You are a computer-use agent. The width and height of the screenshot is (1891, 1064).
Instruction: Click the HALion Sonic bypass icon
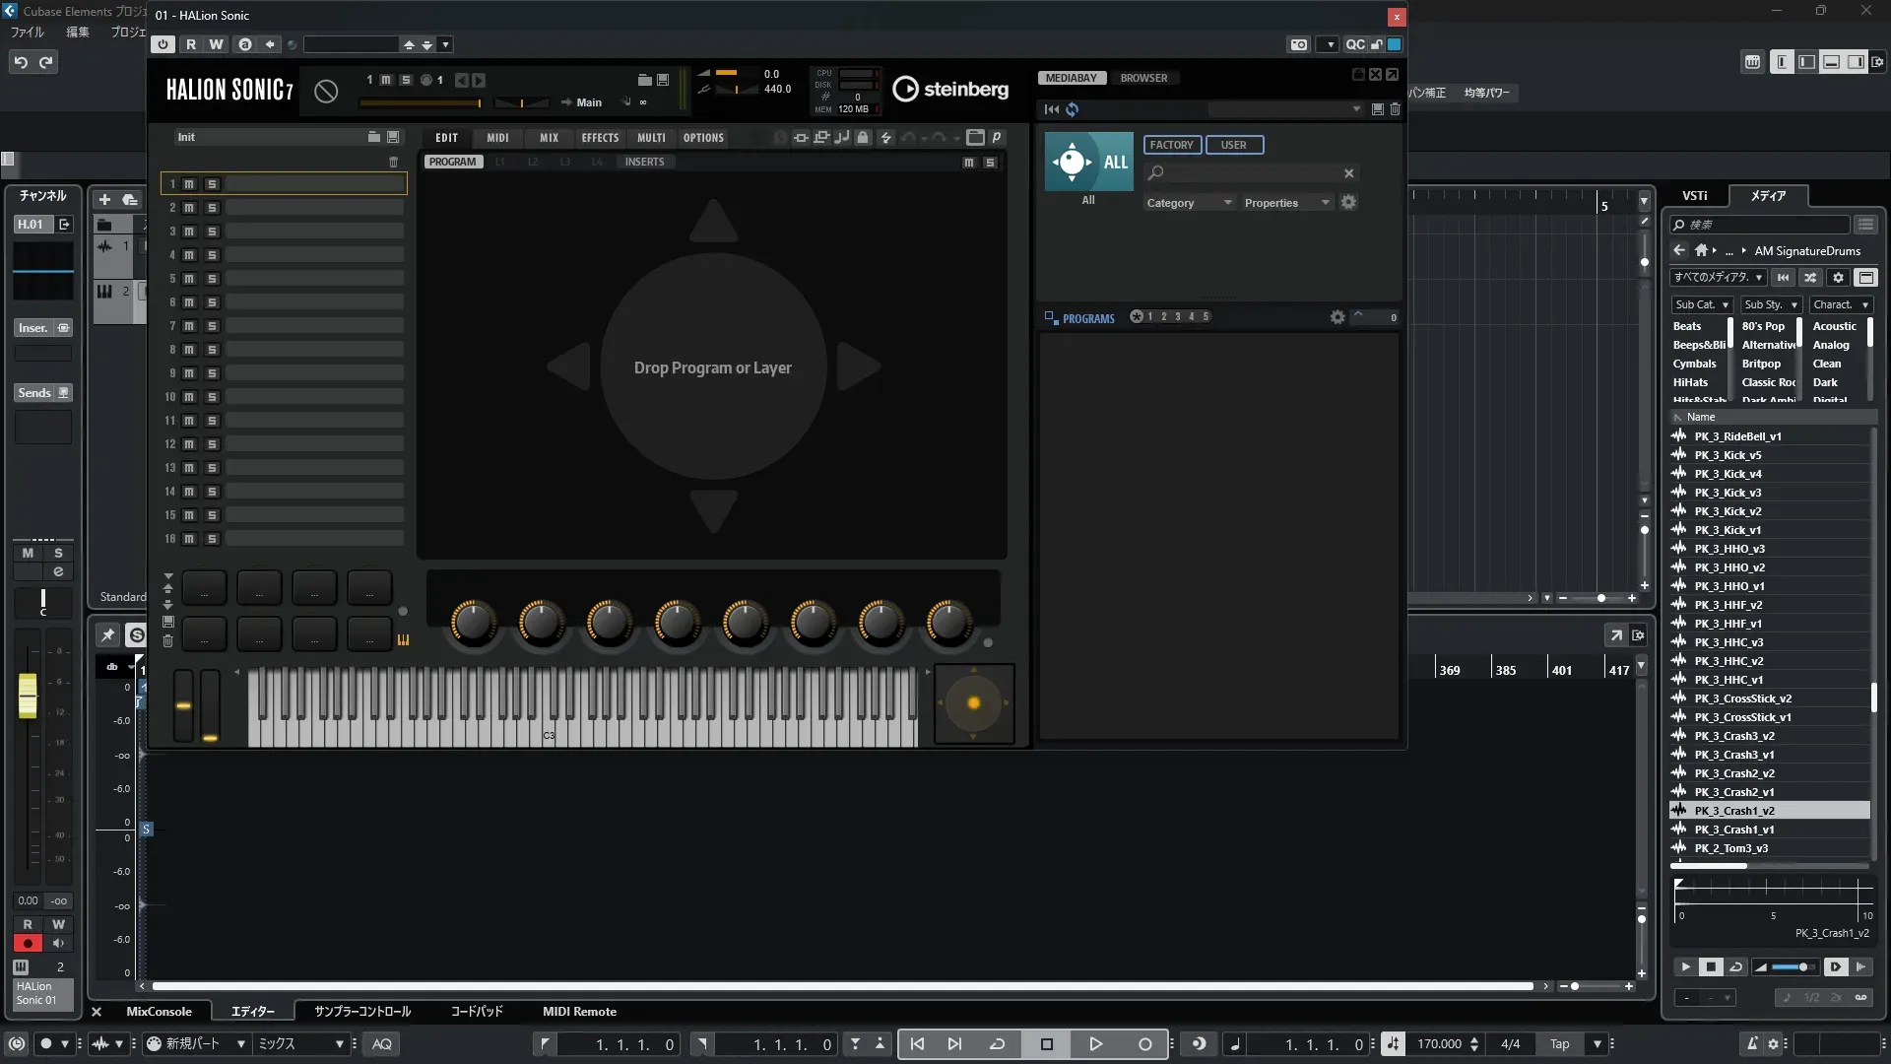(x=326, y=91)
